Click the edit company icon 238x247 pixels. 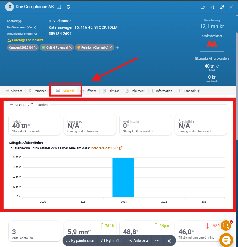[202, 7]
